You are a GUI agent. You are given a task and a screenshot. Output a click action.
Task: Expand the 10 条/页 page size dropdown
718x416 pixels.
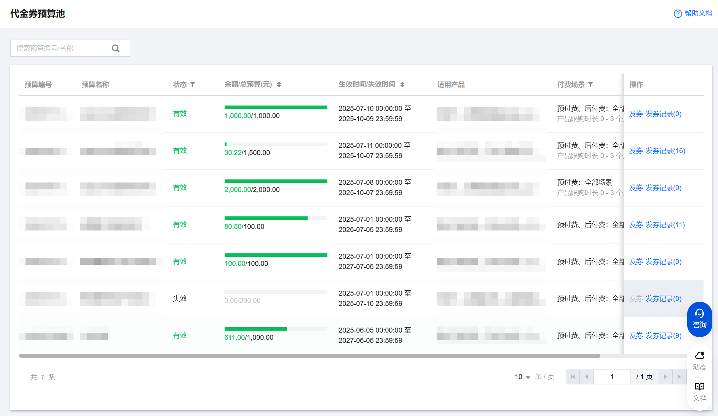click(522, 377)
